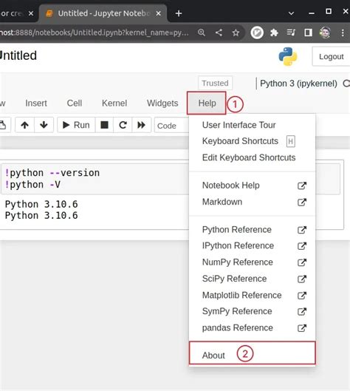Run the current cell

tap(76, 125)
